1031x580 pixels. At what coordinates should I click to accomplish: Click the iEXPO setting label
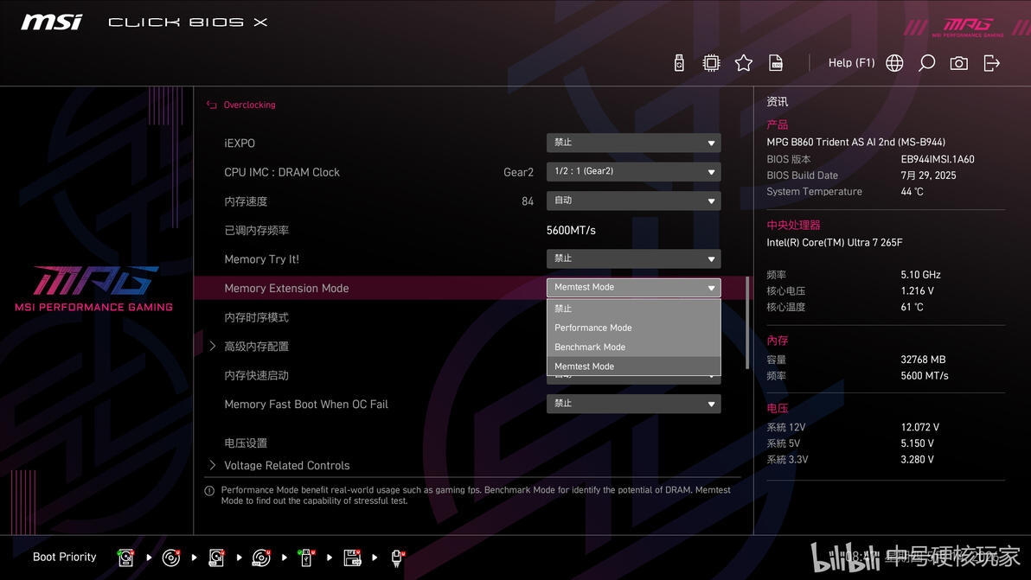pos(240,143)
